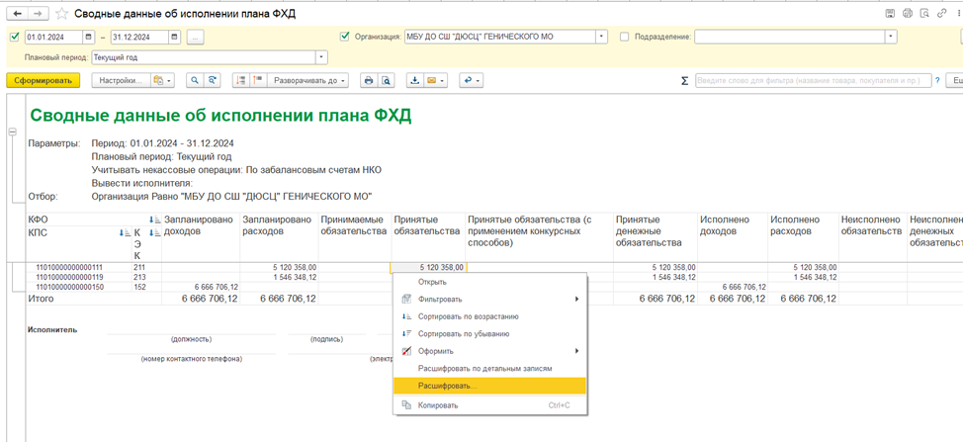Open Фильтровать submenu
This screenshot has width=963, height=442.
(489, 299)
